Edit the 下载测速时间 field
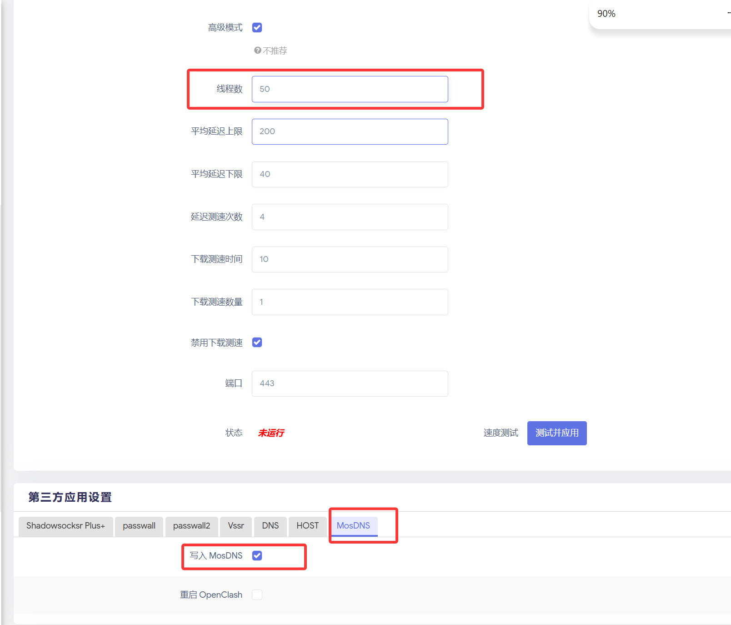 (x=350, y=259)
